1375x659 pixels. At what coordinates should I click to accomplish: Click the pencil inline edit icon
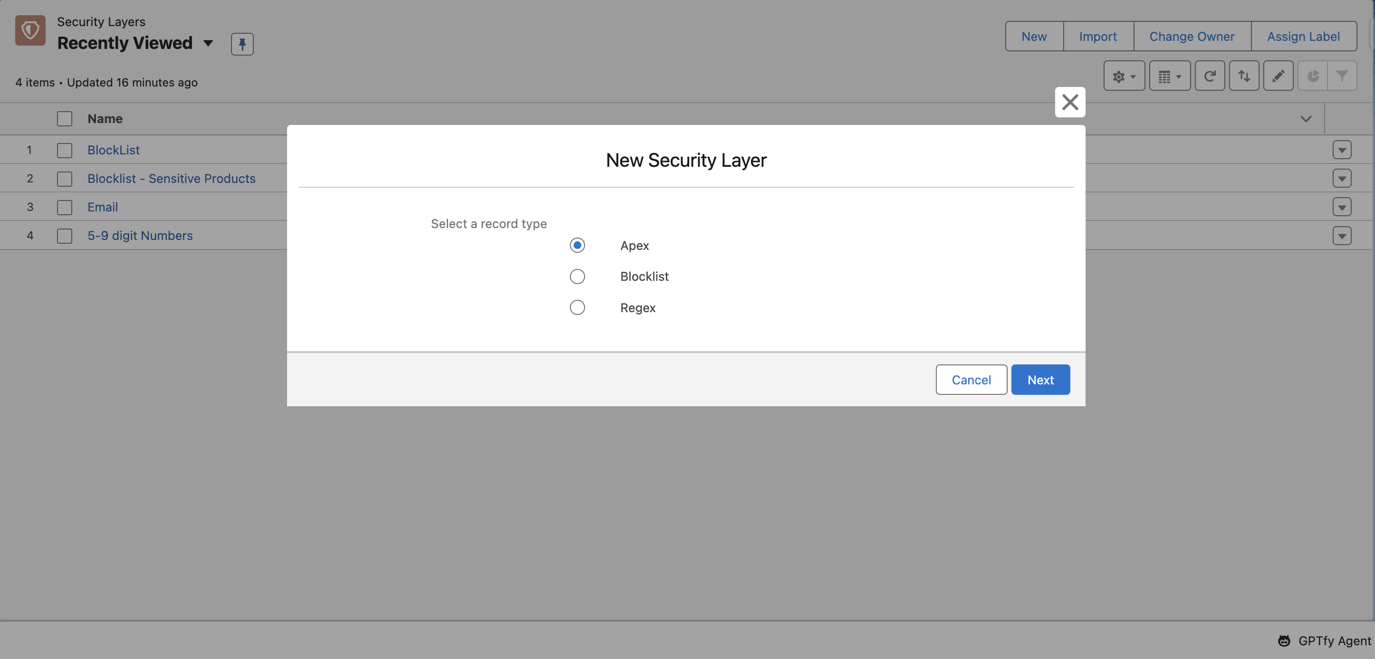[1278, 76]
